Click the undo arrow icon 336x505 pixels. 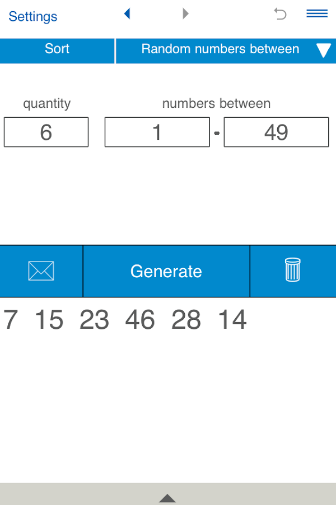click(280, 14)
